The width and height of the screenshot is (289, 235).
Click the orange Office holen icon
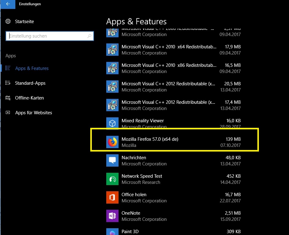[112, 197]
